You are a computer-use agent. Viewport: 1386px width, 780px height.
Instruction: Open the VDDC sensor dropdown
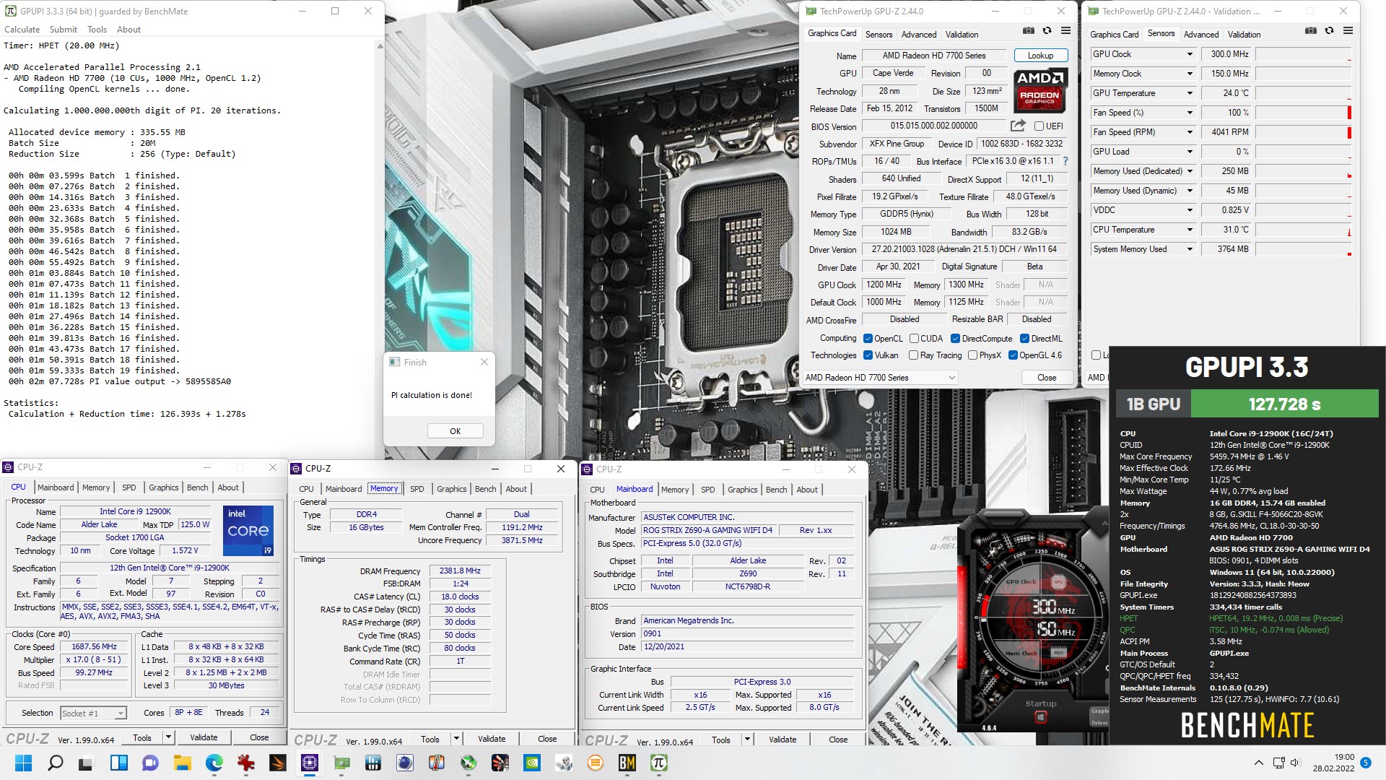click(x=1190, y=210)
